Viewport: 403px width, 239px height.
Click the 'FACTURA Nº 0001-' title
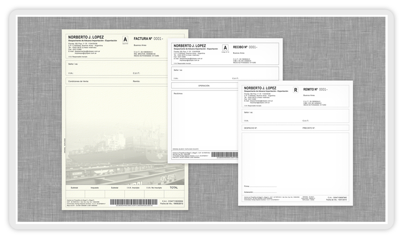pos(148,39)
